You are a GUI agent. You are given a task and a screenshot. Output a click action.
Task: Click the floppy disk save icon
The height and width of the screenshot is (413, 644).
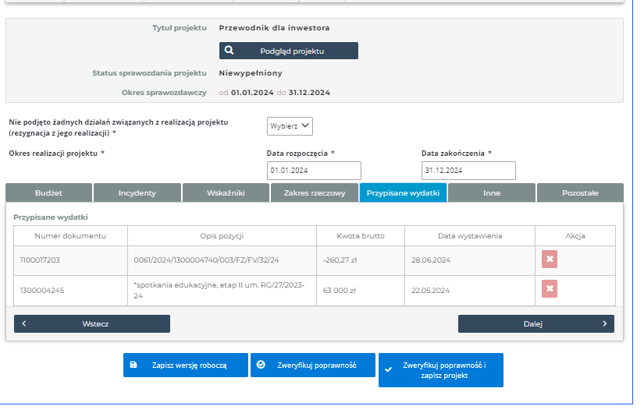[x=133, y=365]
